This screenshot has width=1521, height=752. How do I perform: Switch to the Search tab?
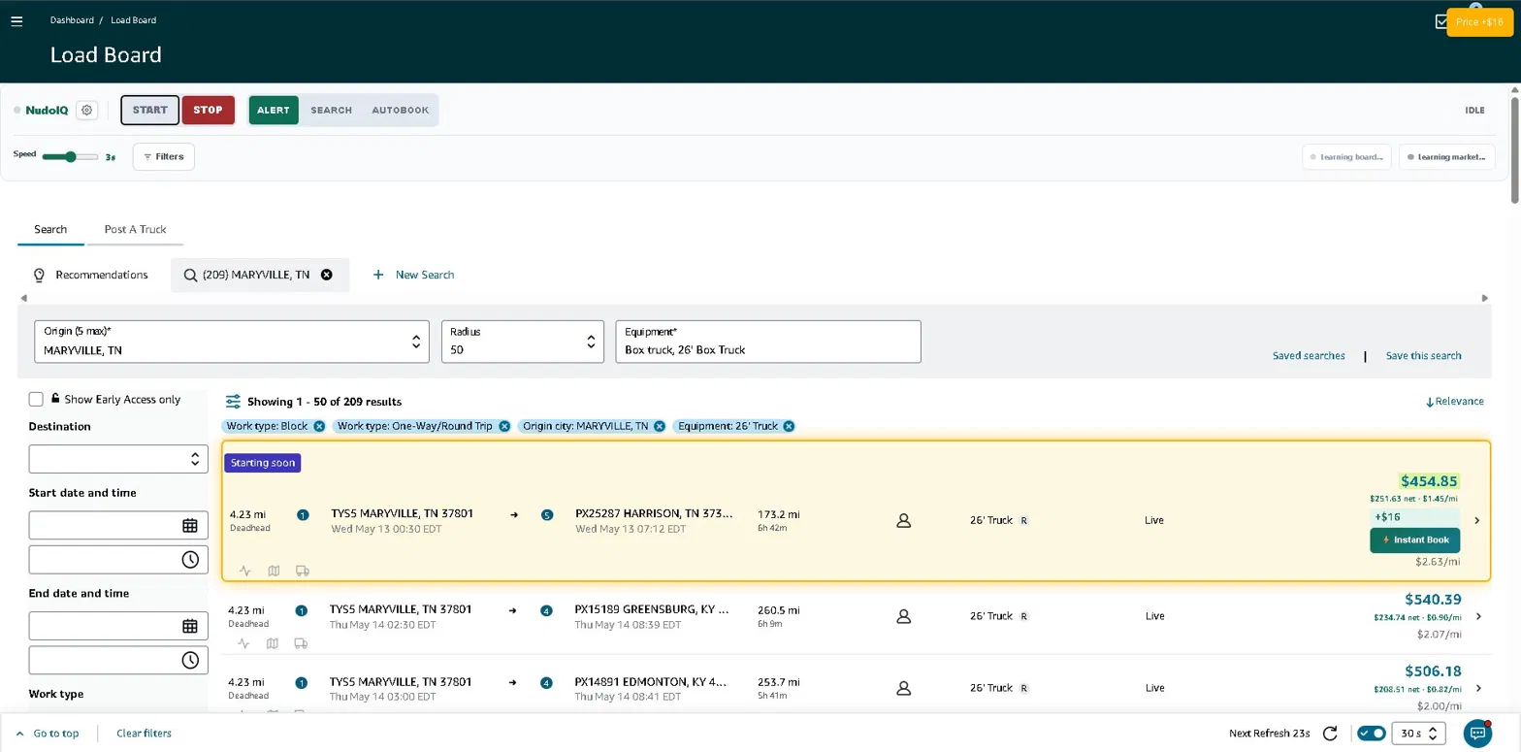(50, 229)
